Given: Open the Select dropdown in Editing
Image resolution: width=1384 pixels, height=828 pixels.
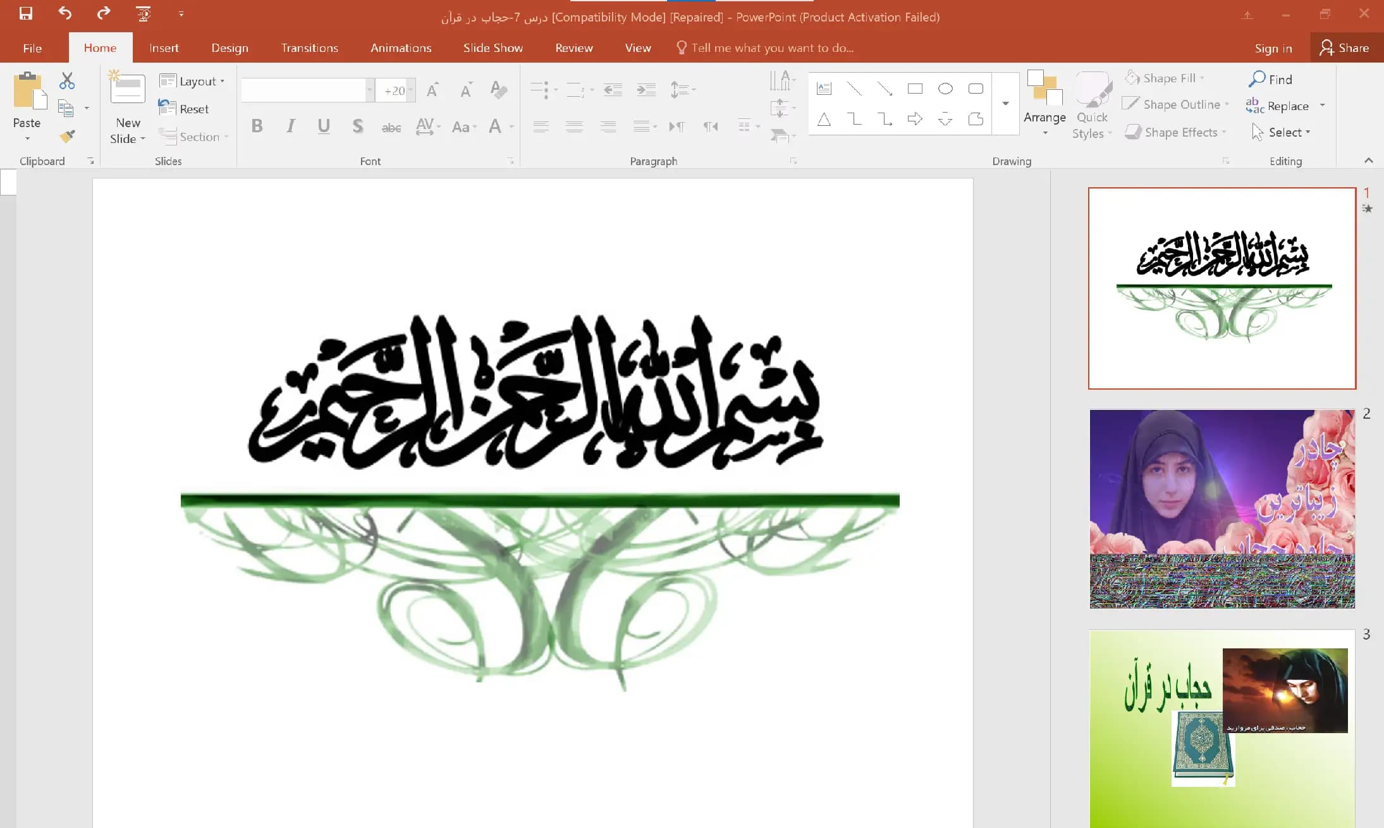Looking at the screenshot, I should click(x=1282, y=132).
